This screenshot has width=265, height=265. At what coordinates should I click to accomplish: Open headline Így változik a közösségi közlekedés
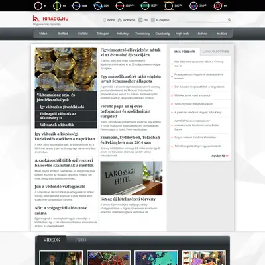(65, 136)
